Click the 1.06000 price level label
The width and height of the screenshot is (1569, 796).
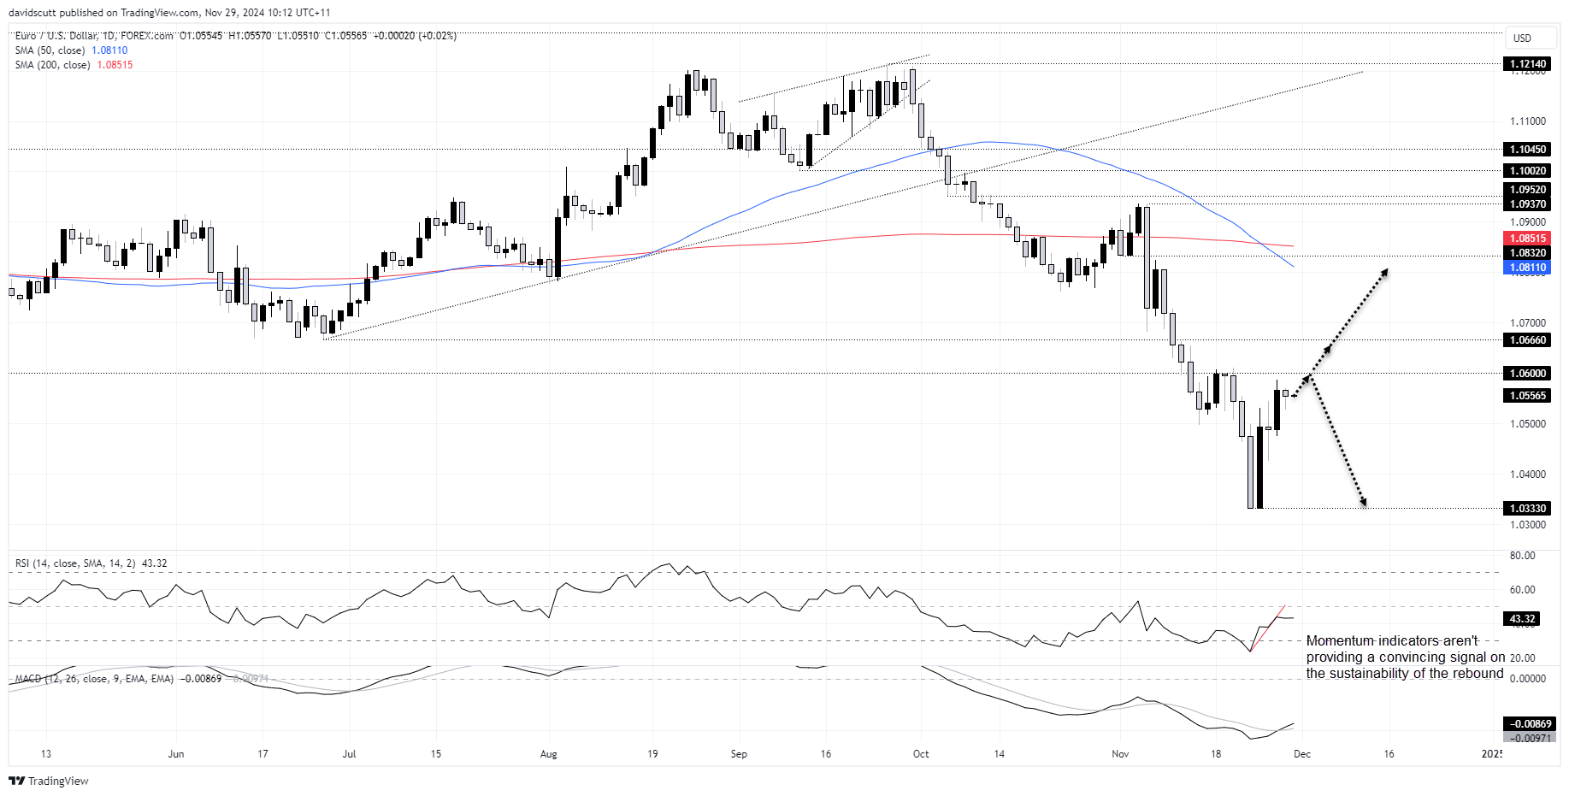(1527, 374)
